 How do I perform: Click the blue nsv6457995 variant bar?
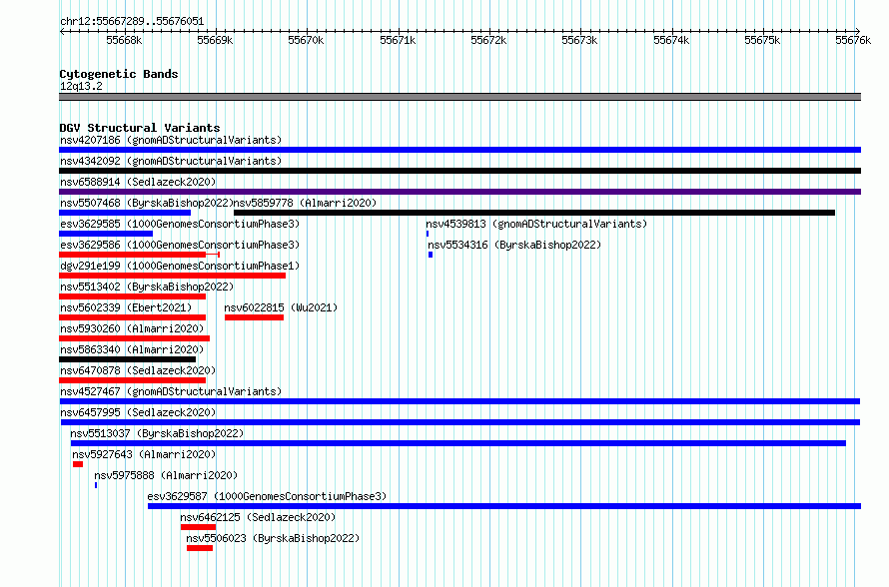(460, 422)
